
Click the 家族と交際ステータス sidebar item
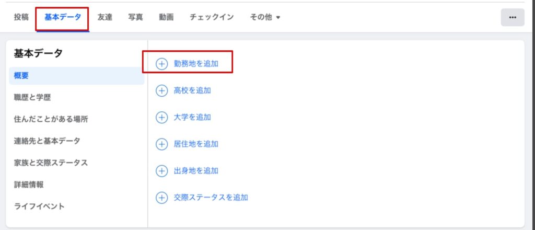tap(51, 163)
